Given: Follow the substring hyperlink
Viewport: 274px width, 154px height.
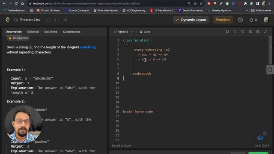Looking at the screenshot, I should click(x=88, y=47).
